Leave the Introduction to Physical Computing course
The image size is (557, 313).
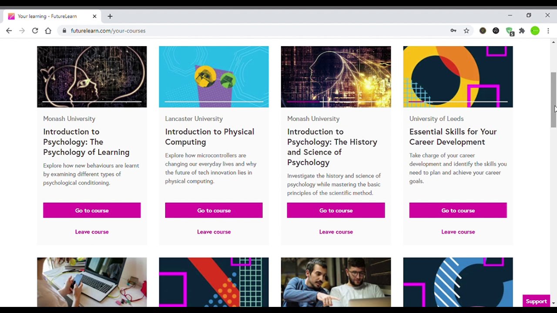[214, 232]
